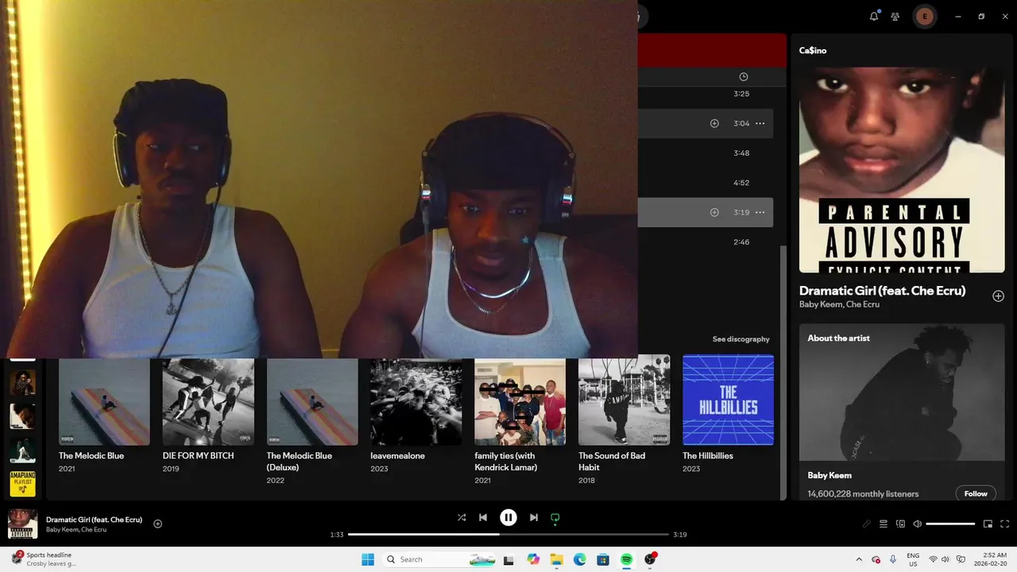Open the About the artist card
1017x572 pixels.
(x=902, y=412)
